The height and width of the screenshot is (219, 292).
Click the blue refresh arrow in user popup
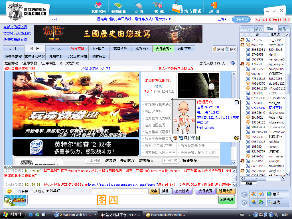click(181, 138)
